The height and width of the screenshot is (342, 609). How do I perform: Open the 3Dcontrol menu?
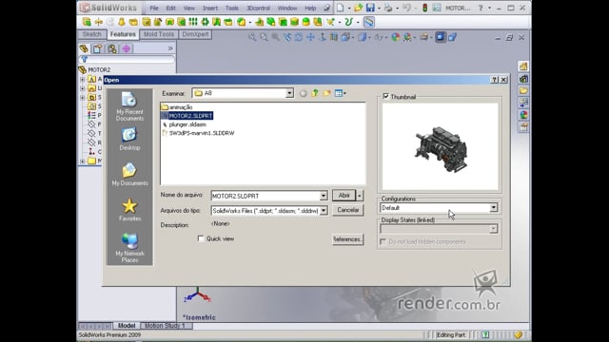(x=258, y=8)
